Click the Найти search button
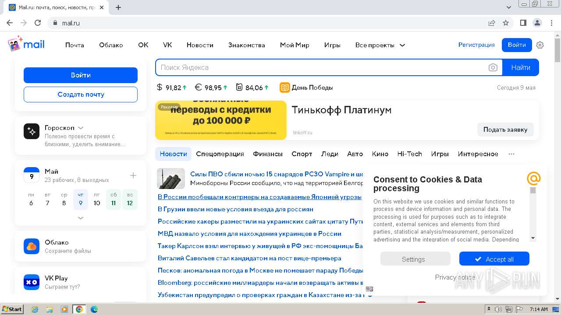561x315 pixels. click(x=521, y=67)
